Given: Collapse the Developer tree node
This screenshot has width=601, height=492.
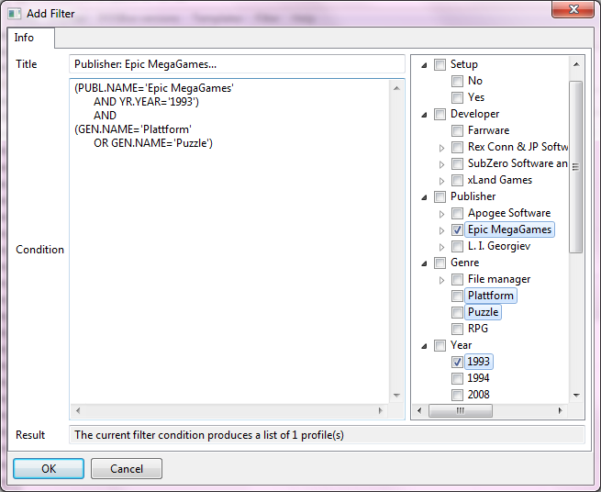Looking at the screenshot, I should coord(424,115).
